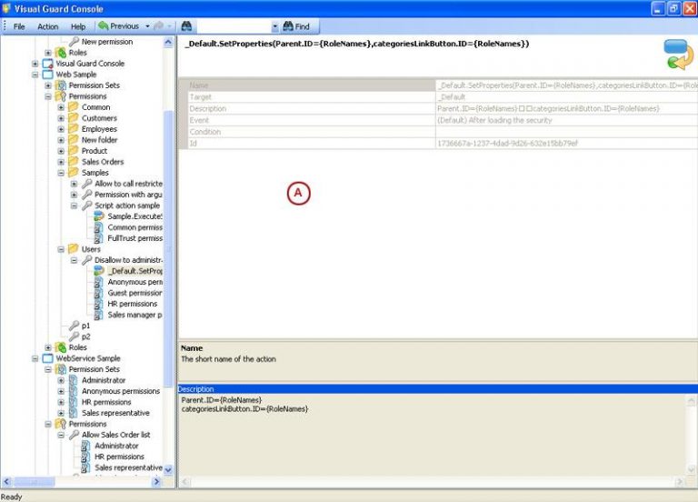Viewport: 698px width, 502px height.
Task: Click tree horizontal scrollbar right arrow
Action: 156,481
